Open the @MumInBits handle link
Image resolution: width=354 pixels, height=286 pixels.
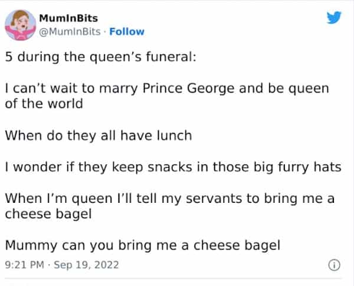coord(67,31)
